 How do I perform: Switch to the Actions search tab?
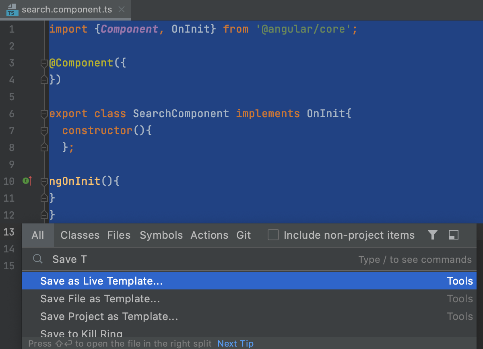tap(209, 235)
